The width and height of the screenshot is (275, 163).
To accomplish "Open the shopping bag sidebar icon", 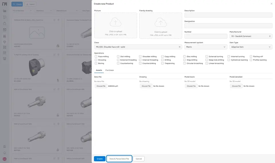I will (x=5, y=23).
